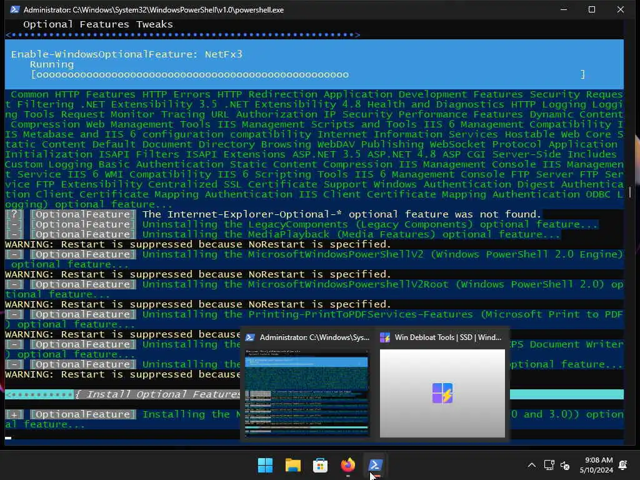Select the Administrator PowerShell preview thumbnail
The image size is (640, 480).
click(x=307, y=393)
